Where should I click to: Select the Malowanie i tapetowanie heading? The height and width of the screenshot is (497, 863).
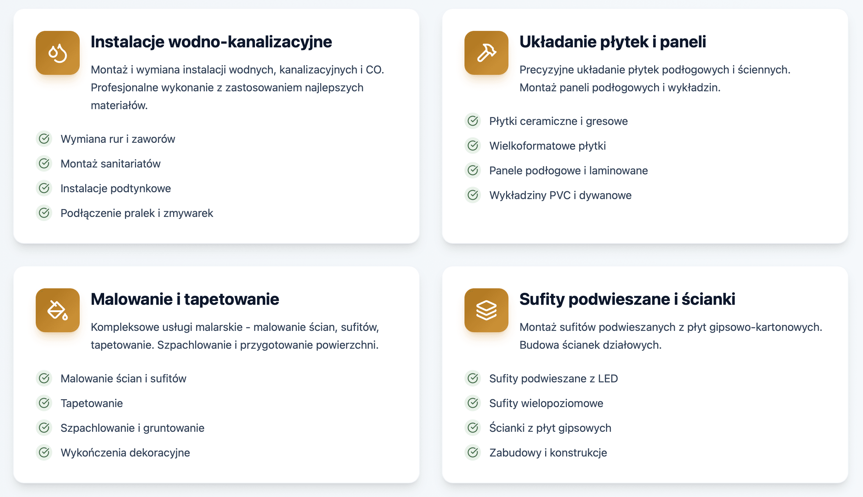tap(185, 299)
